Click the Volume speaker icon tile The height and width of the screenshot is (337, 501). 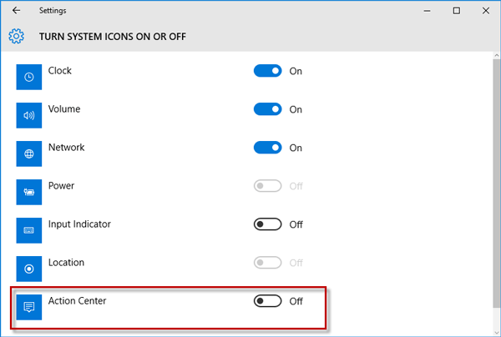pos(29,115)
